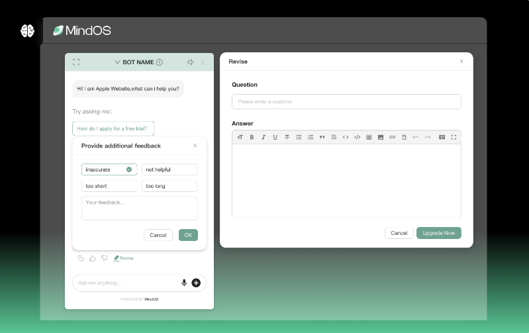Open the chat three-dots menu

coord(203,62)
